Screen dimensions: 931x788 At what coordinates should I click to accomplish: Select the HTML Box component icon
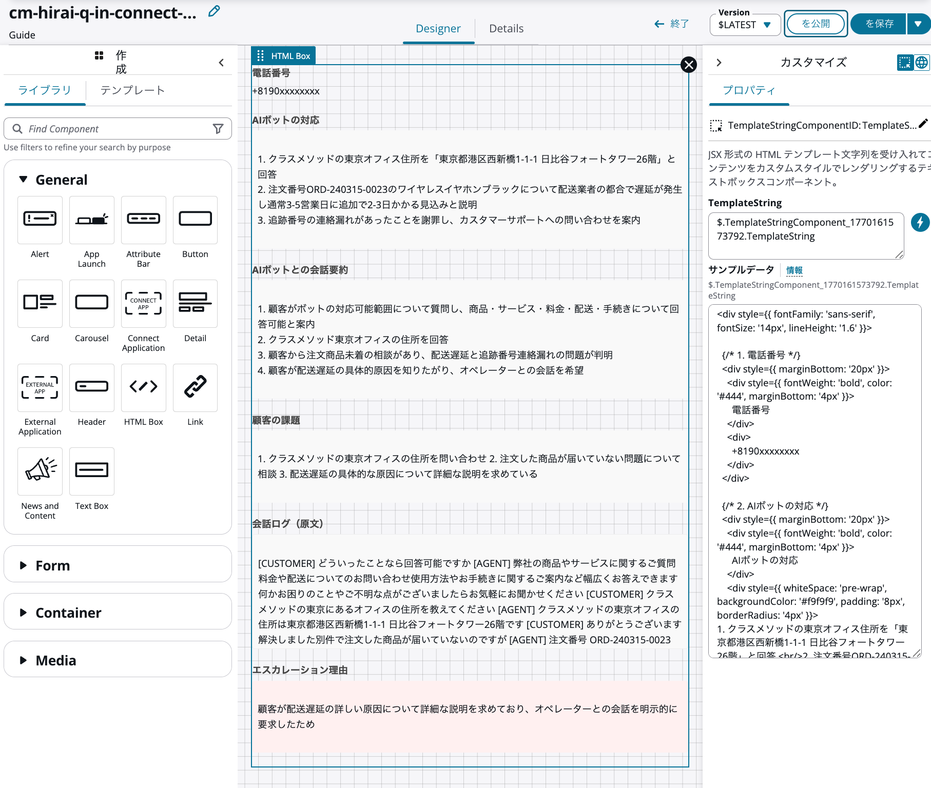(143, 388)
